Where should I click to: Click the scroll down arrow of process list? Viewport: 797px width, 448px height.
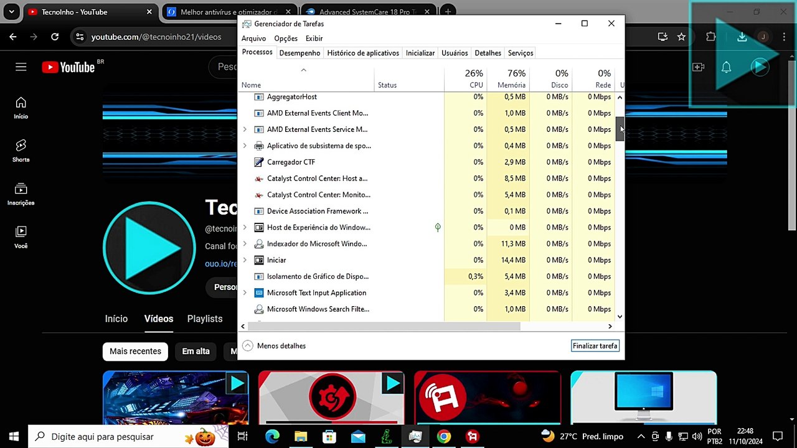click(x=620, y=317)
